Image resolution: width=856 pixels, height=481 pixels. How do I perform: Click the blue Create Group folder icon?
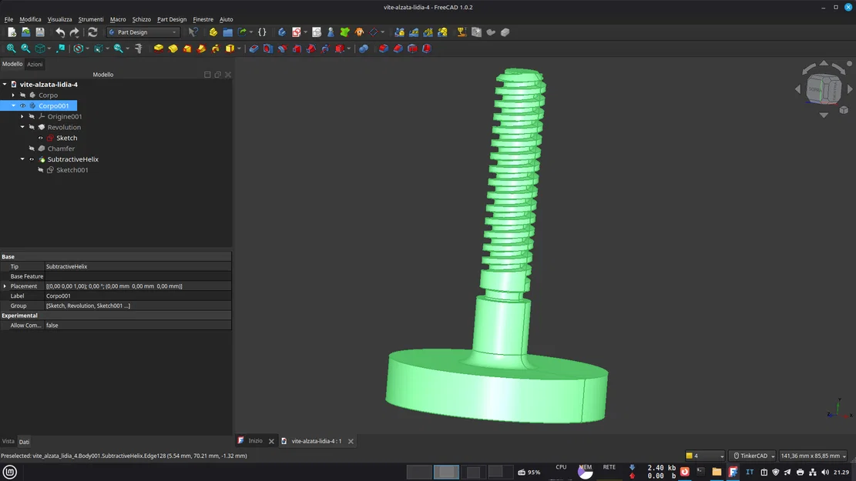pyautogui.click(x=227, y=32)
